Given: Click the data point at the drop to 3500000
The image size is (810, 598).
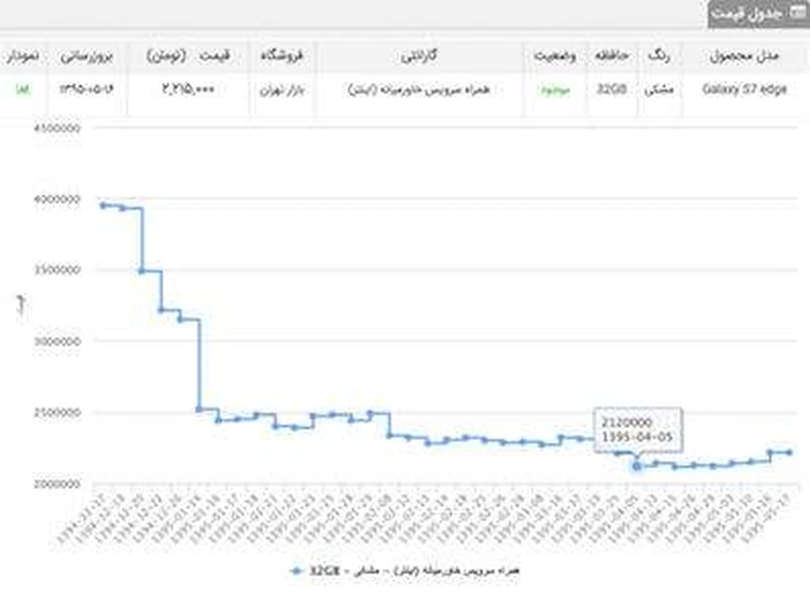Looking at the screenshot, I should point(142,271).
